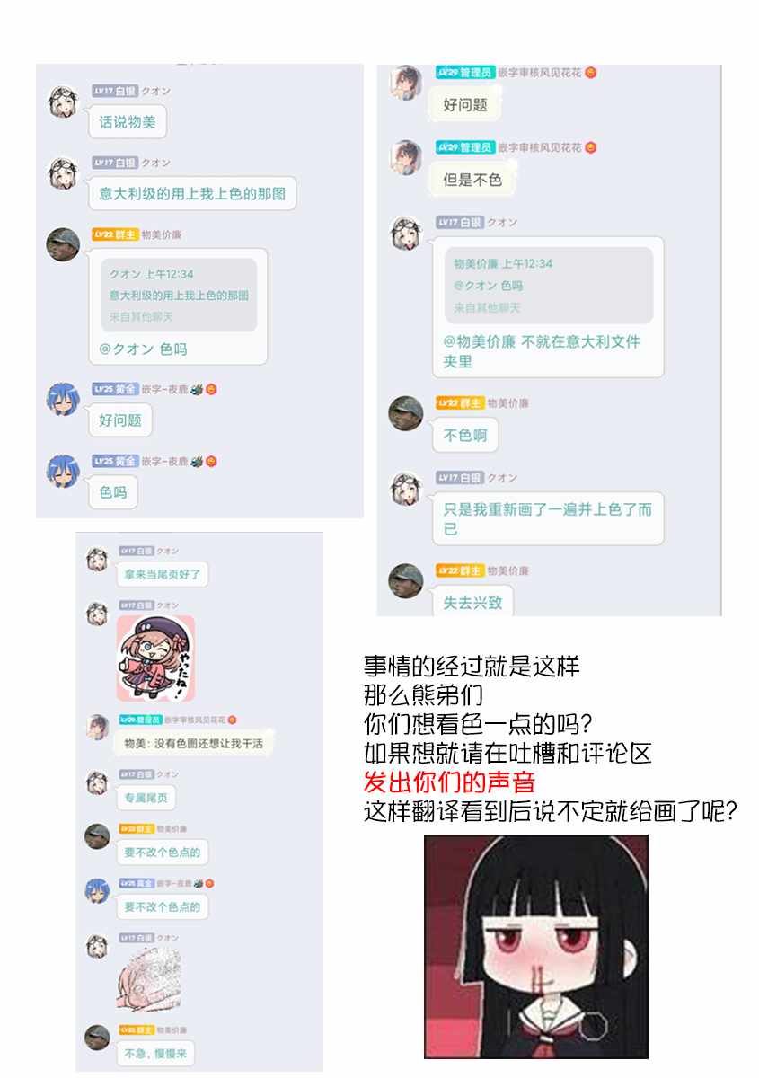Click the '失去兴致' message bubble
This screenshot has width=759, height=1078.
pyautogui.click(x=473, y=601)
